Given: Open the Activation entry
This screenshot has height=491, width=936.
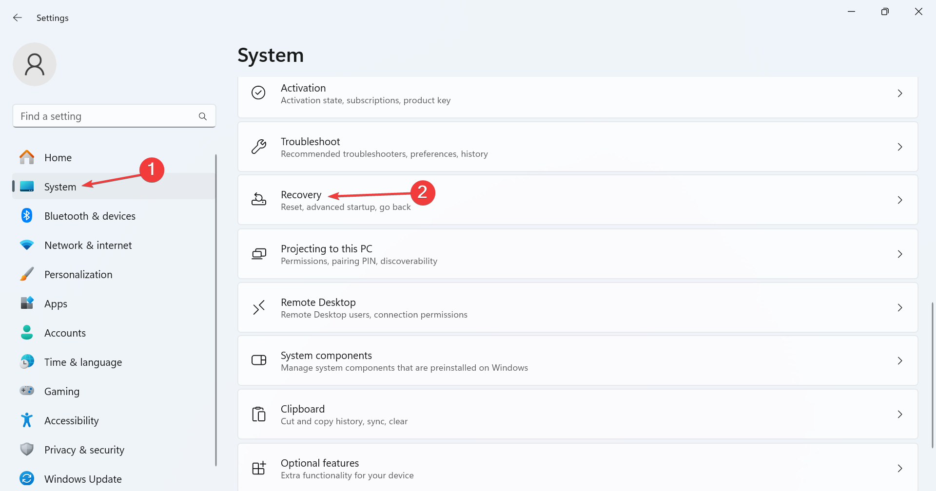Looking at the screenshot, I should [x=578, y=96].
